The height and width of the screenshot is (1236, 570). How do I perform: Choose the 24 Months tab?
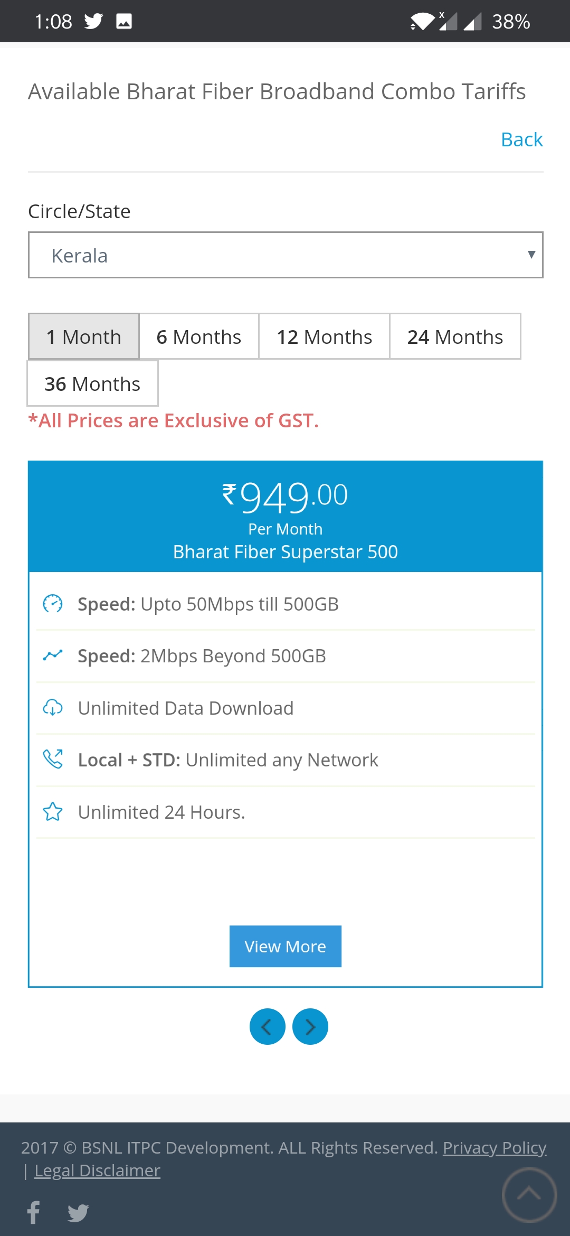455,336
